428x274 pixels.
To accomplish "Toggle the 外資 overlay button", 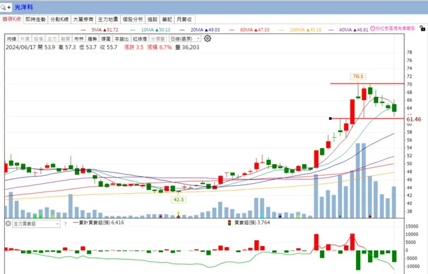I will point(25,39).
